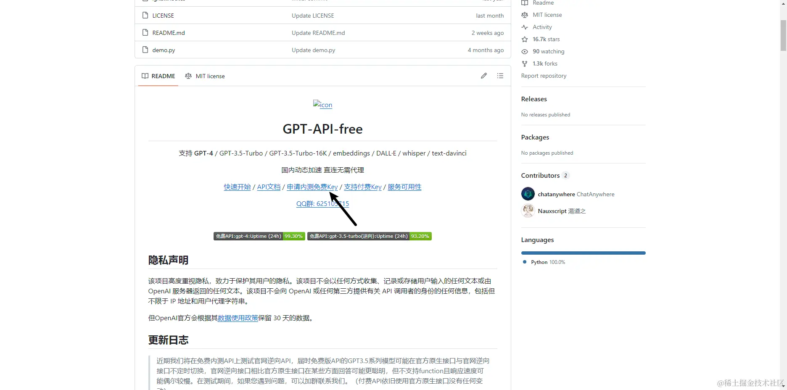
Task: Click the Nauxscript contributor avatar
Action: [528, 211]
